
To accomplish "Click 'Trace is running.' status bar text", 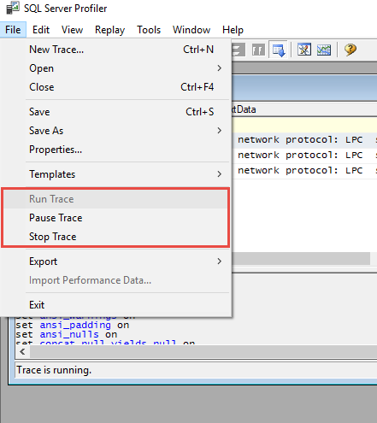I will (54, 370).
